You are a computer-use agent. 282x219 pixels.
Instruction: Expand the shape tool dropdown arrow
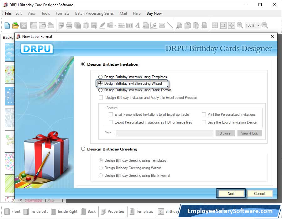pyautogui.click(x=115, y=26)
